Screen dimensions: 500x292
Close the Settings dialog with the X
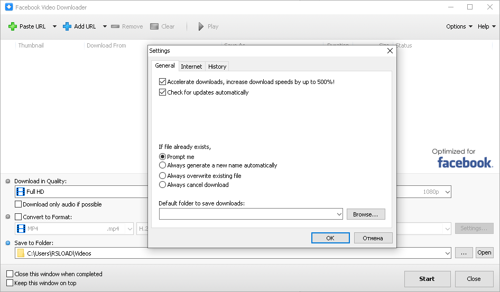pos(390,51)
